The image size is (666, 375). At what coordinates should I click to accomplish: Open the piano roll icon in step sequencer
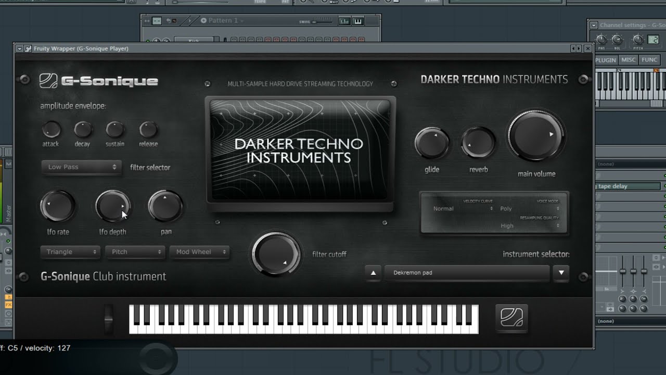coord(358,21)
